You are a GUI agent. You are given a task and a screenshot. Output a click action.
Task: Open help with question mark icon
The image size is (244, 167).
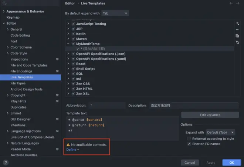click(x=6, y=163)
